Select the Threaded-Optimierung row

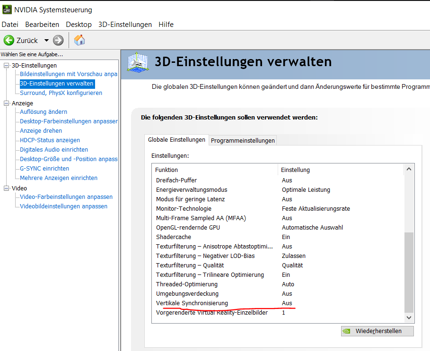[278, 284]
